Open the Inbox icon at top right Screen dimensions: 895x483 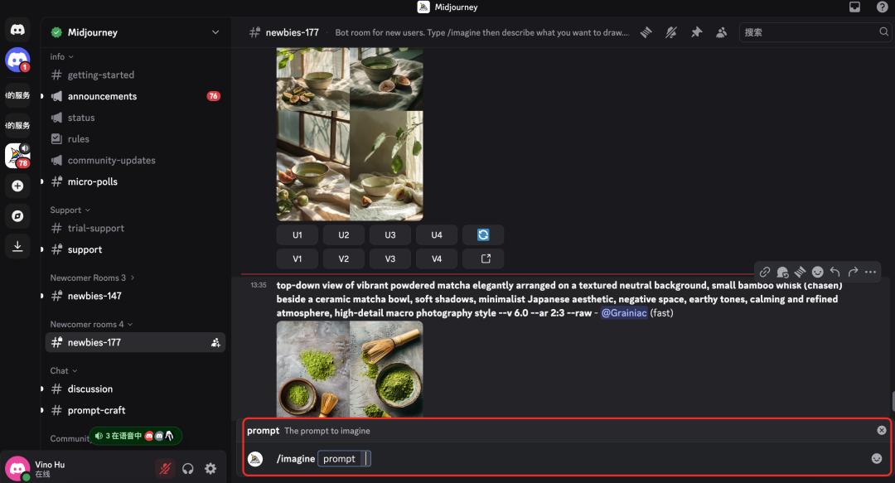[854, 7]
